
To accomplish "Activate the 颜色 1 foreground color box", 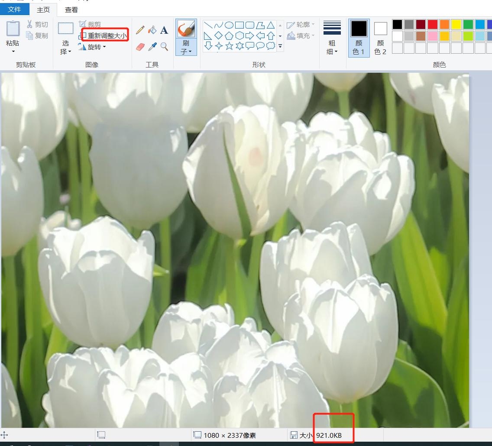I will (x=359, y=37).
